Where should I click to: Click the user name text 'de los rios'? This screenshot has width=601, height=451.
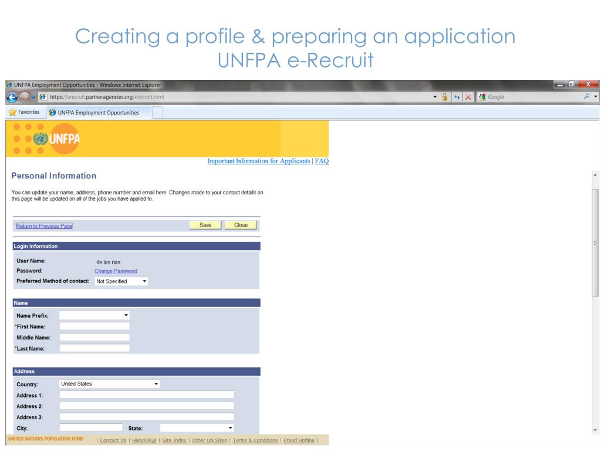[x=108, y=262]
